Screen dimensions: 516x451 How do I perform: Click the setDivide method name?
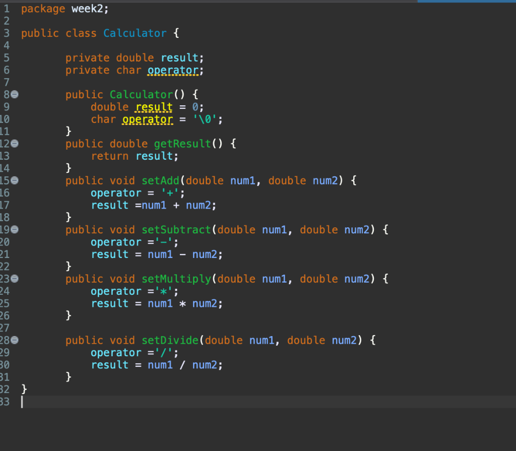click(170, 340)
